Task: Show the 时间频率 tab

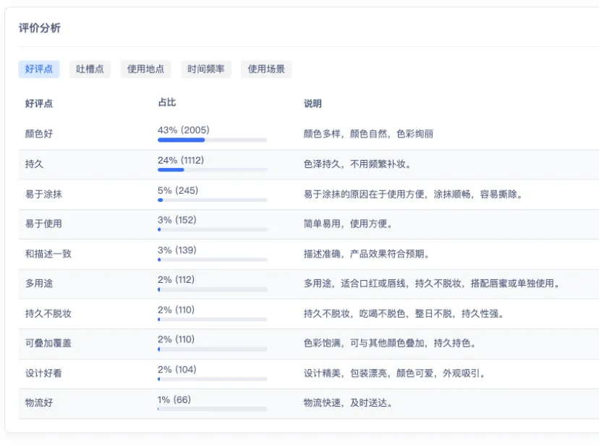Action: pos(206,69)
